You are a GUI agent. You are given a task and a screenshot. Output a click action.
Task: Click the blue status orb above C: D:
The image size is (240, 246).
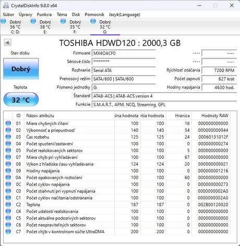(x=3, y=21)
